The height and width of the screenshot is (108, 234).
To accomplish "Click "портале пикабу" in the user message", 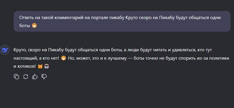I will (x=107, y=18).
